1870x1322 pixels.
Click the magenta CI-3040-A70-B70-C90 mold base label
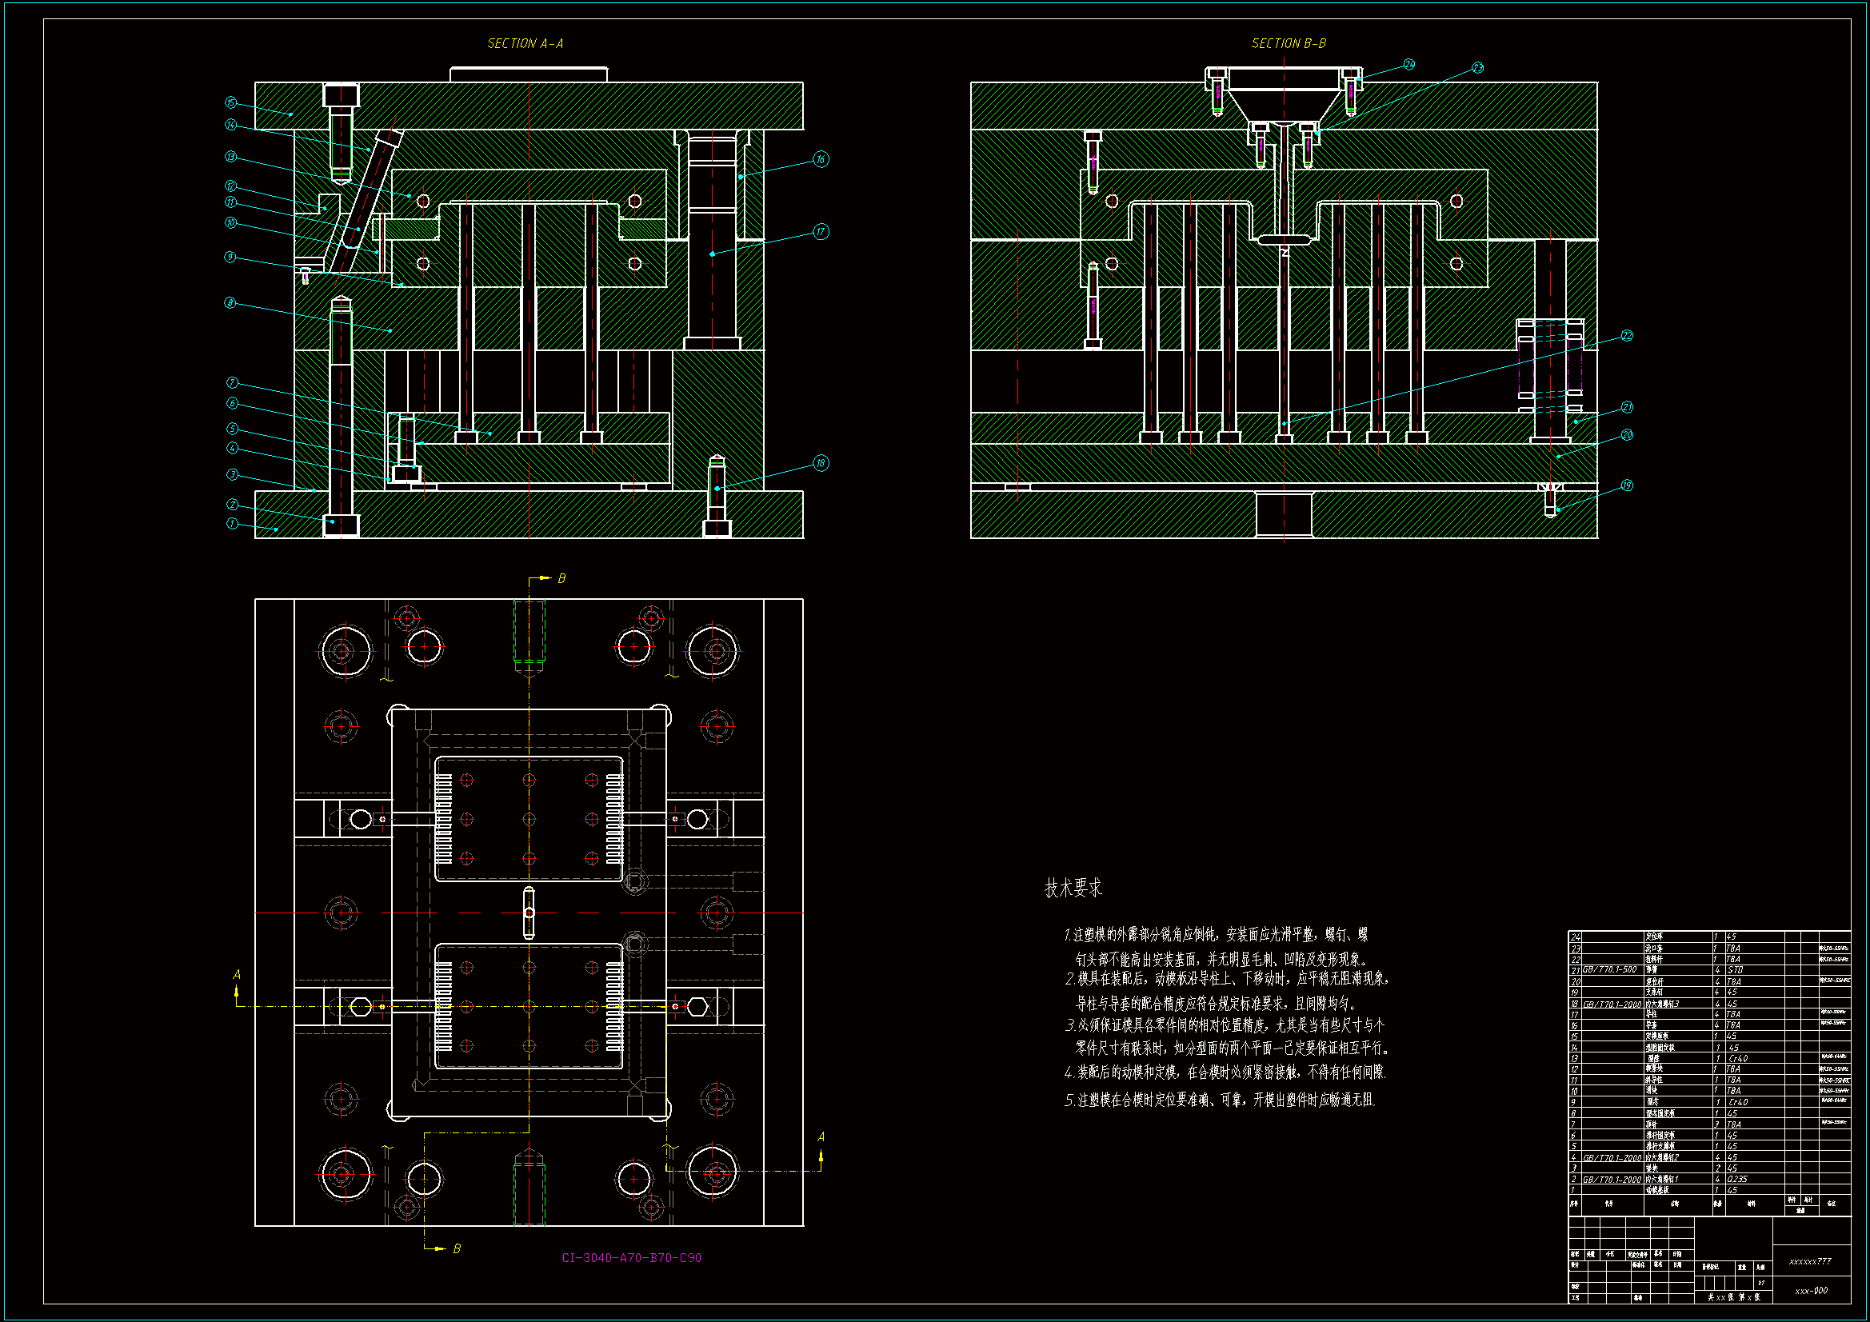point(631,1258)
